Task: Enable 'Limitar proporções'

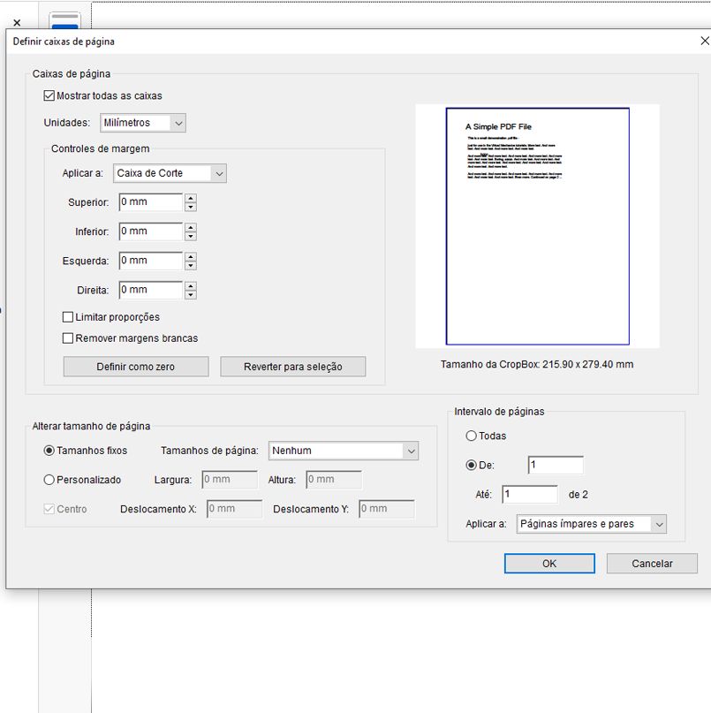Action: coord(68,316)
